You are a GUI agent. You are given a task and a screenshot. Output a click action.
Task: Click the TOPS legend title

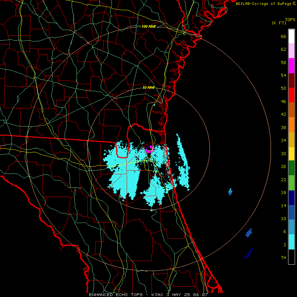(x=290, y=20)
